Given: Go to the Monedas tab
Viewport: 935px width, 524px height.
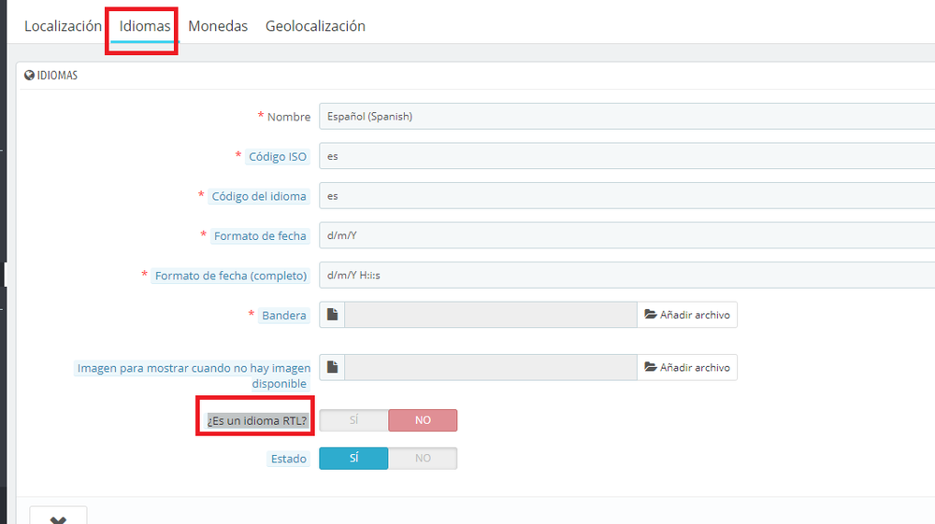Looking at the screenshot, I should coord(218,26).
